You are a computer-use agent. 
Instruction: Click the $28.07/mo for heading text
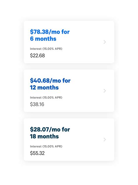coord(50,129)
